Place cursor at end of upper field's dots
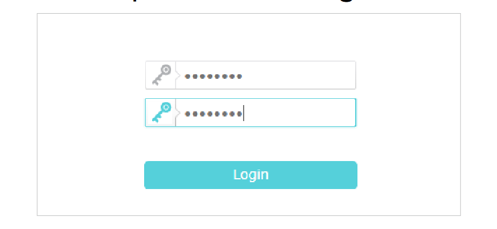This screenshot has height=229, width=497. pyautogui.click(x=243, y=76)
